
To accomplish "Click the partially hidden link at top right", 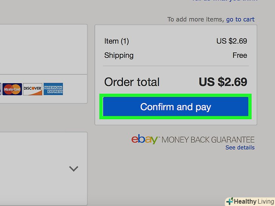I will [223, 1].
